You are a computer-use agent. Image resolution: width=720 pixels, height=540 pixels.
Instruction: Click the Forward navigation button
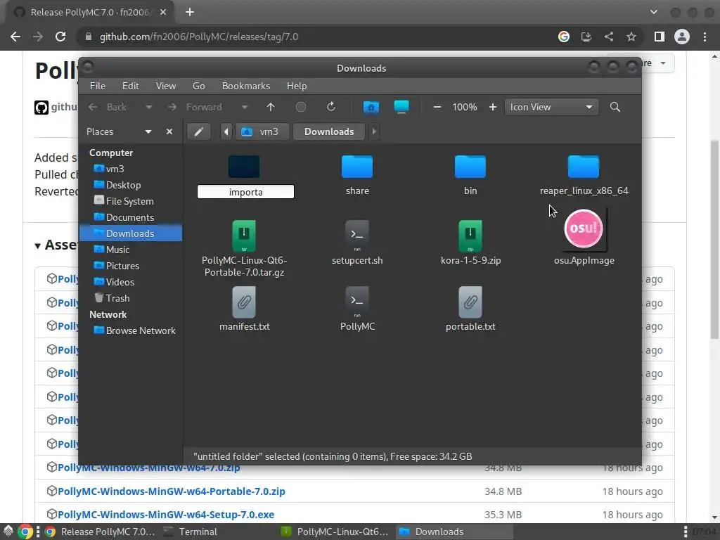(197, 107)
